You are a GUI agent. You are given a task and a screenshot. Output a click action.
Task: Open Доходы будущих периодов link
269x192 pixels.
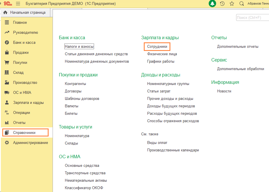pyautogui.click(x=171, y=106)
